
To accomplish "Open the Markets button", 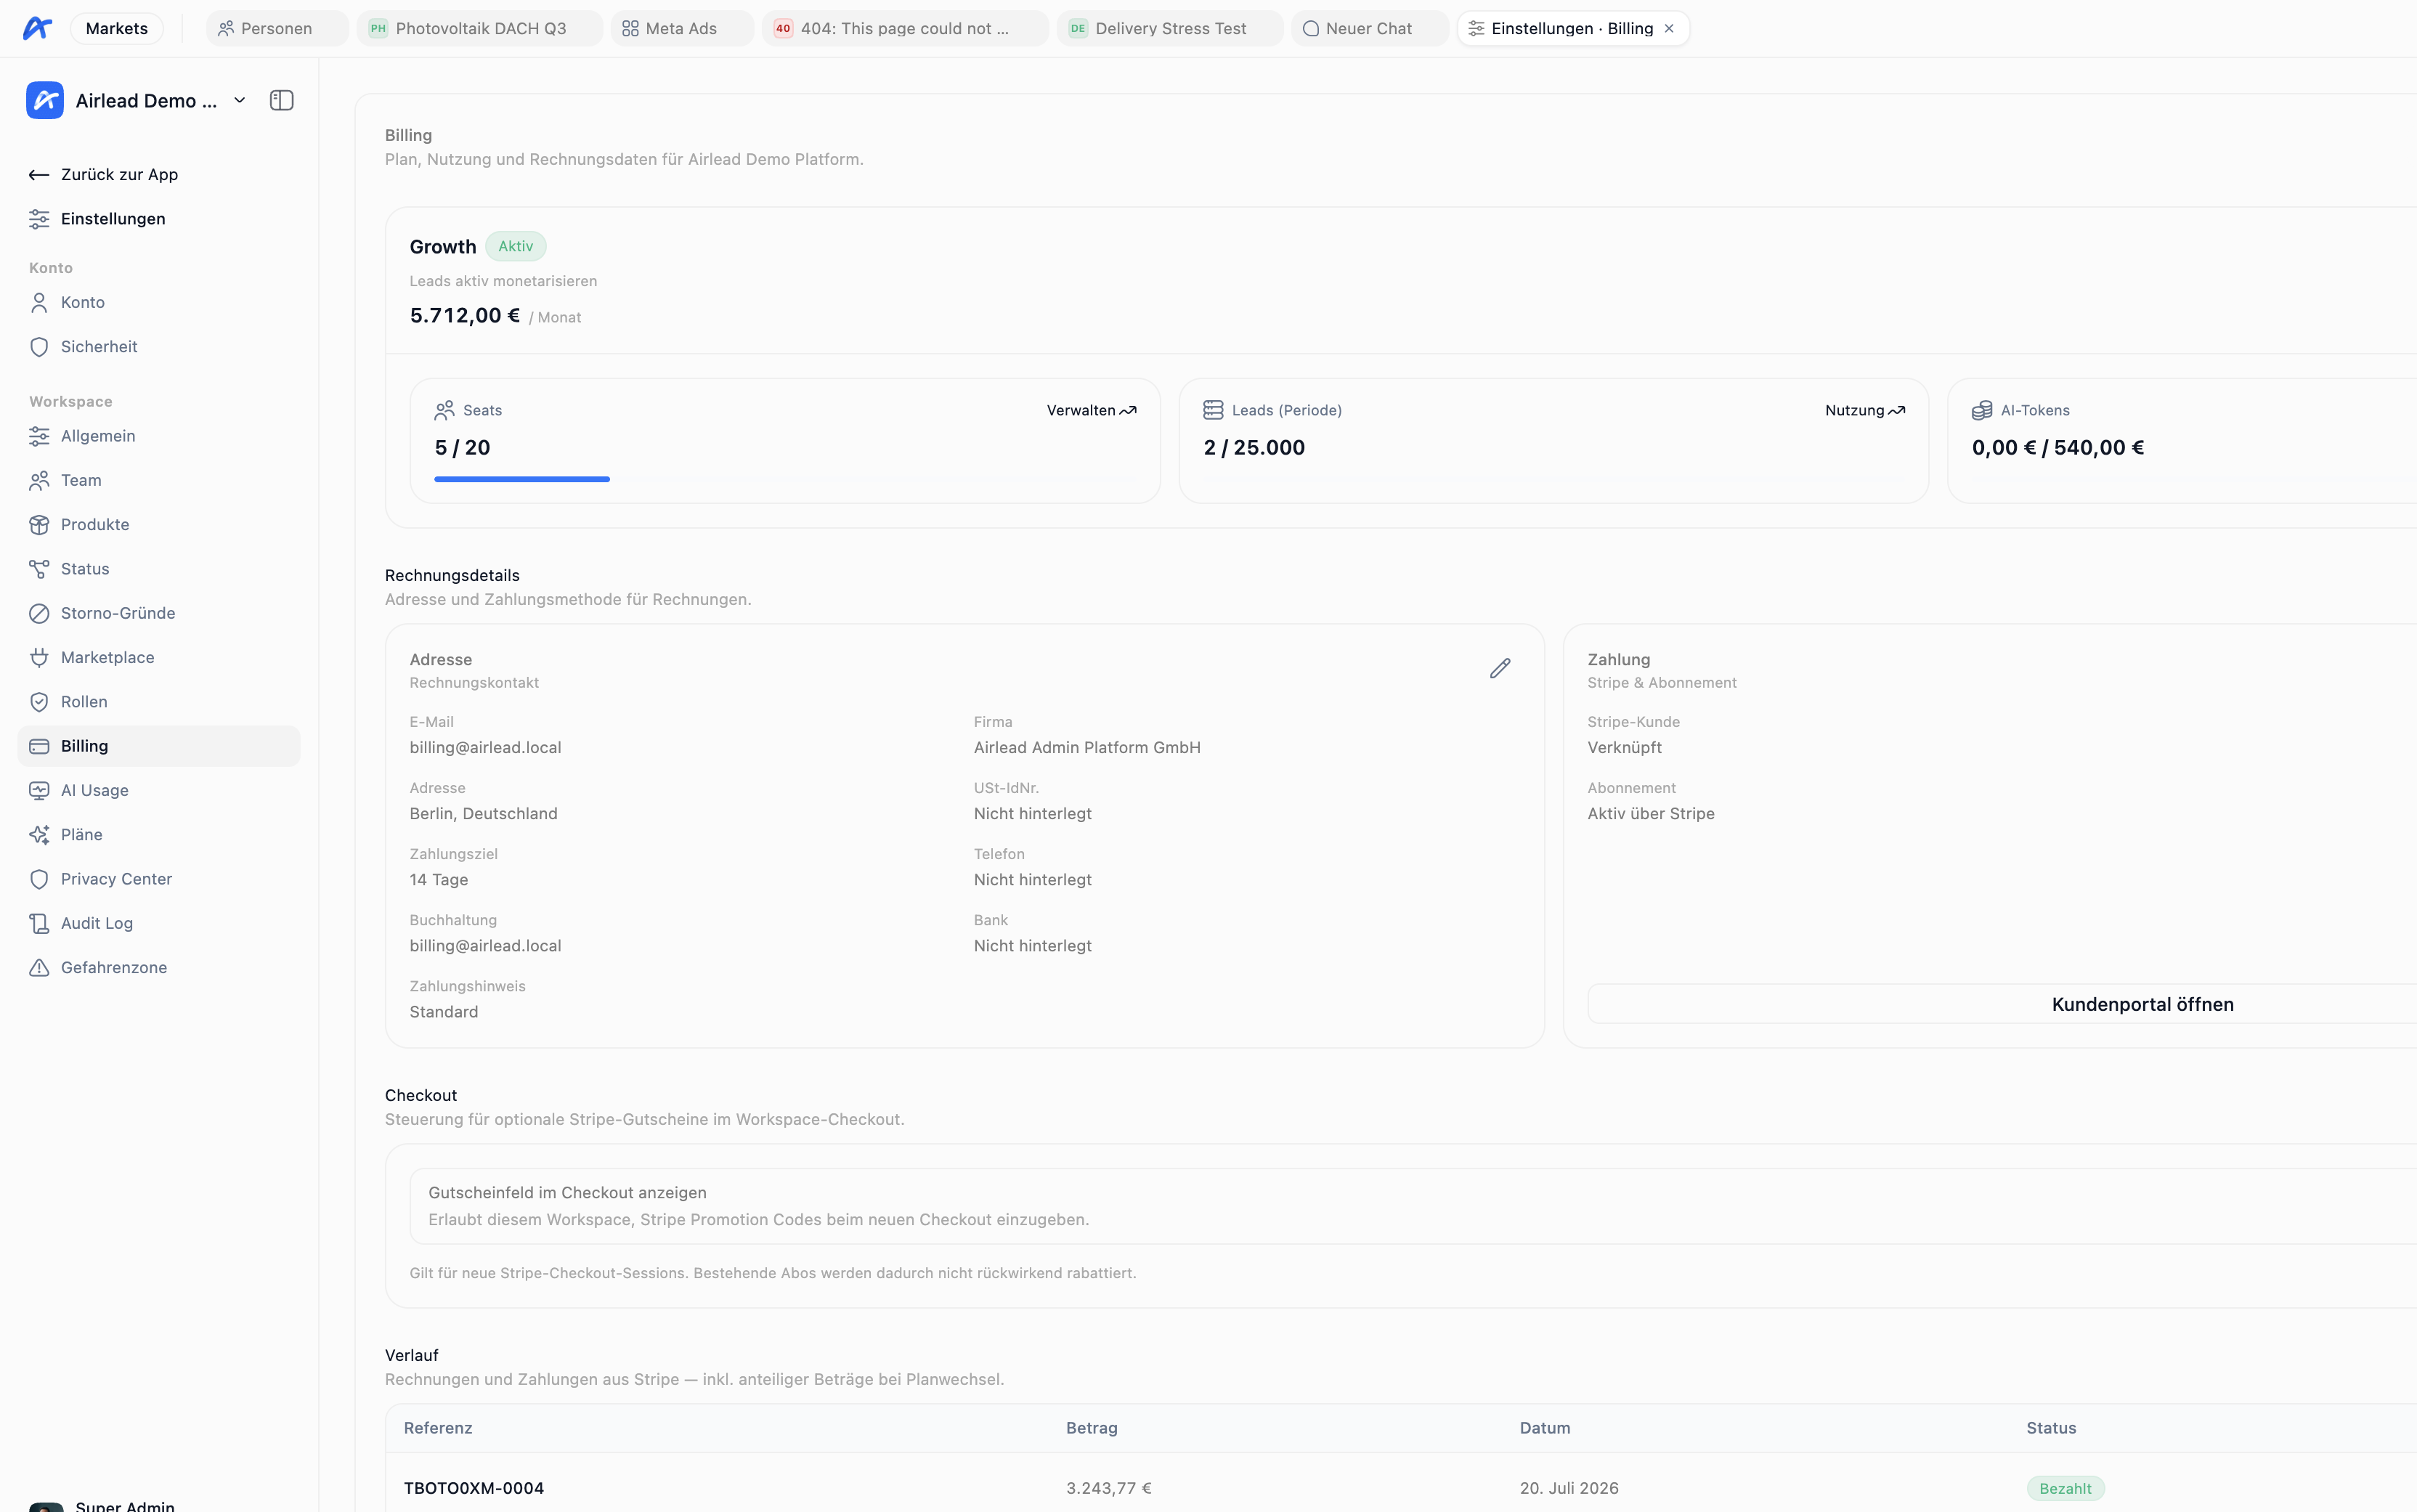I will coord(117,28).
